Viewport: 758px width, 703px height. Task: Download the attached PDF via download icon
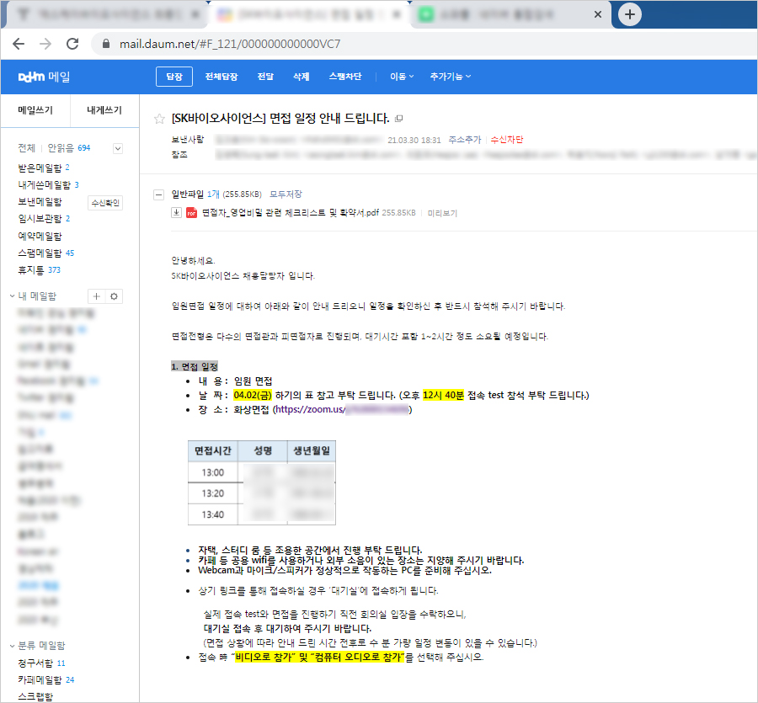(x=177, y=213)
